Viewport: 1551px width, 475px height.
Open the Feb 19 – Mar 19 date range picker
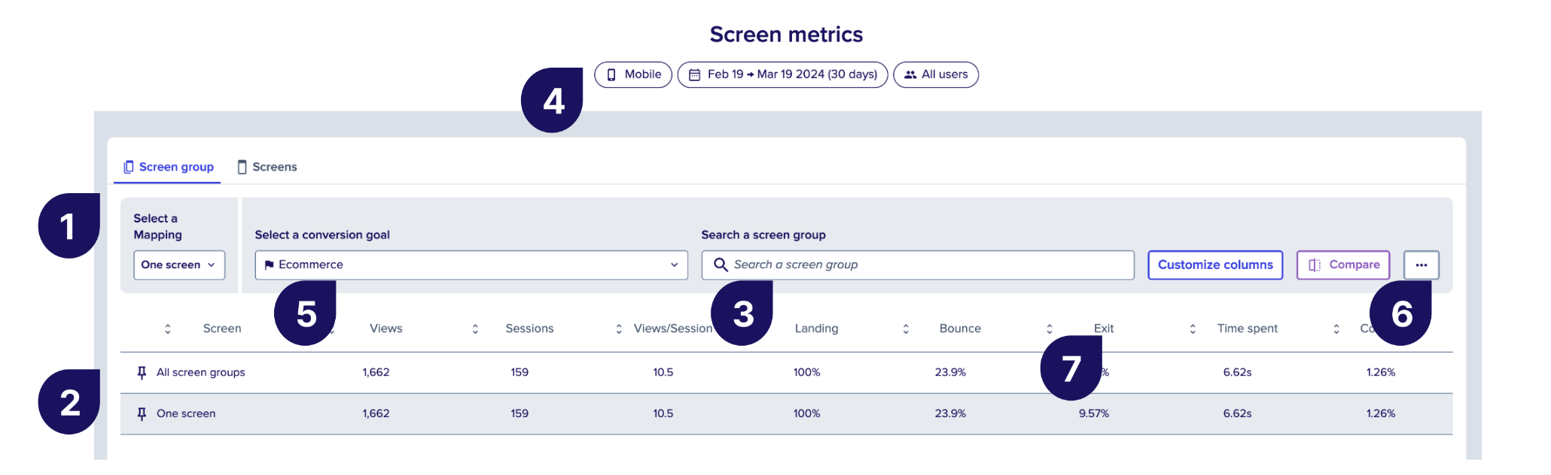[782, 74]
